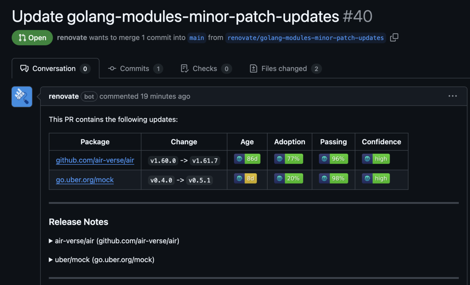Click the high confidence badge for go.uber.org/mock
Image resolution: width=470 pixels, height=285 pixels.
coord(376,178)
